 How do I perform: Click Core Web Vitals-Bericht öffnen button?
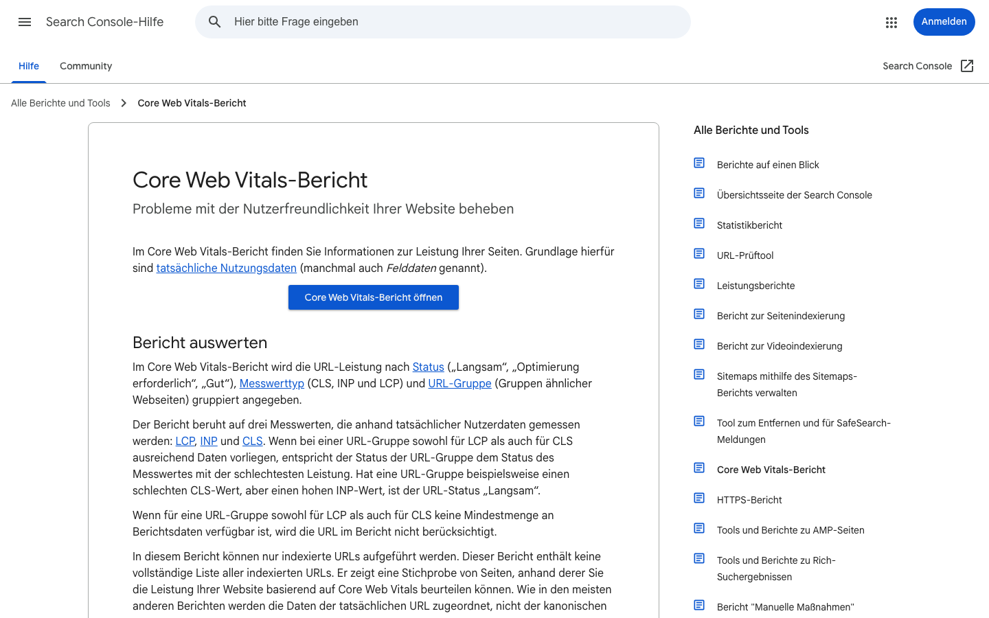click(374, 297)
